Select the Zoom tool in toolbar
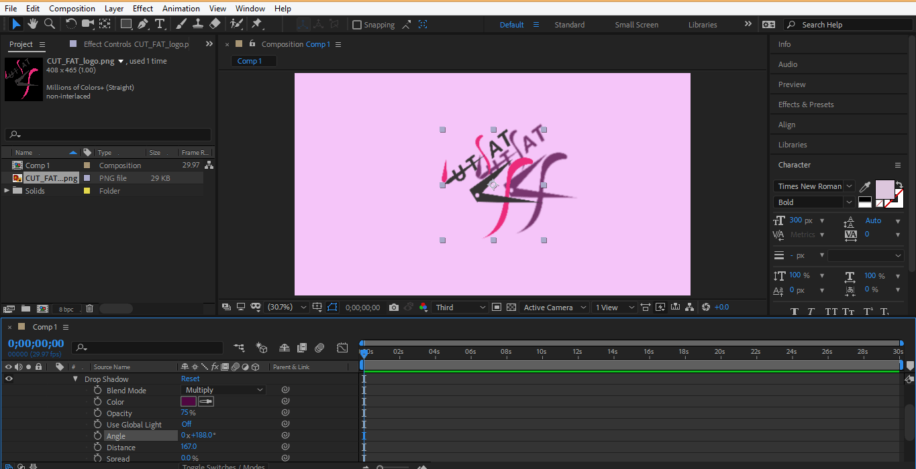Screen dimensions: 916x469 coord(49,24)
